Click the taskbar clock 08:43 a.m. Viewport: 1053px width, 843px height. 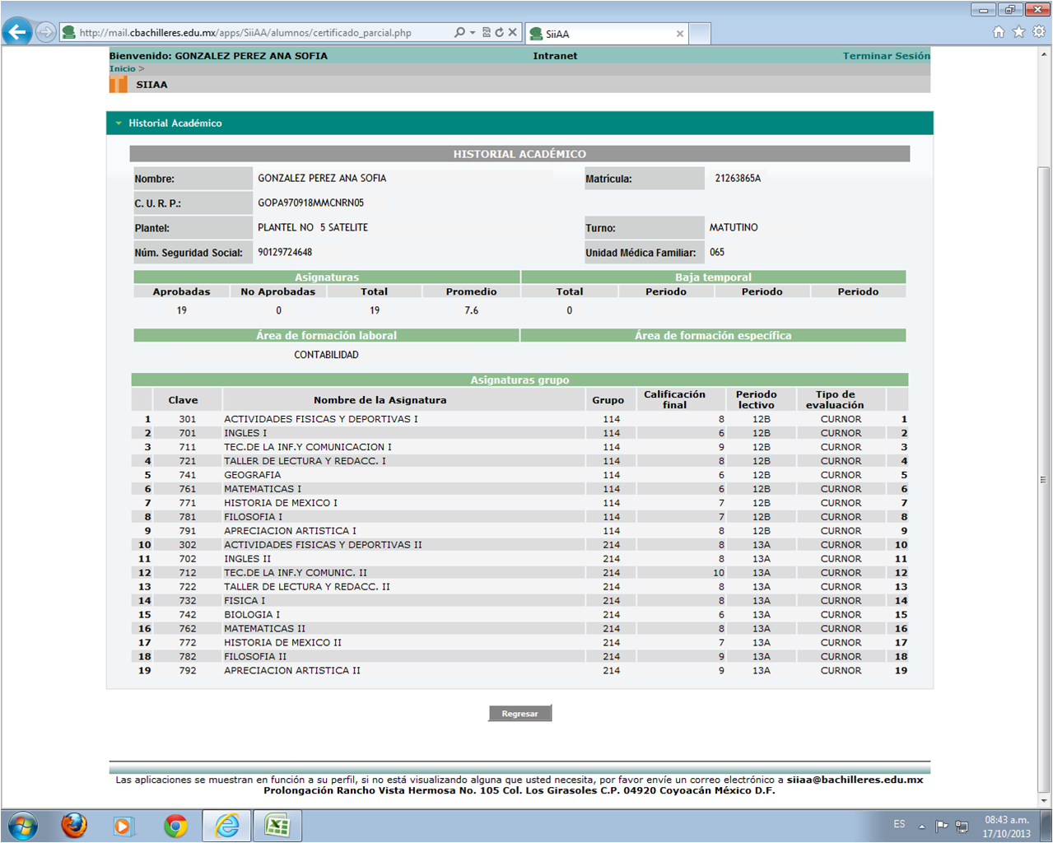tap(1007, 820)
